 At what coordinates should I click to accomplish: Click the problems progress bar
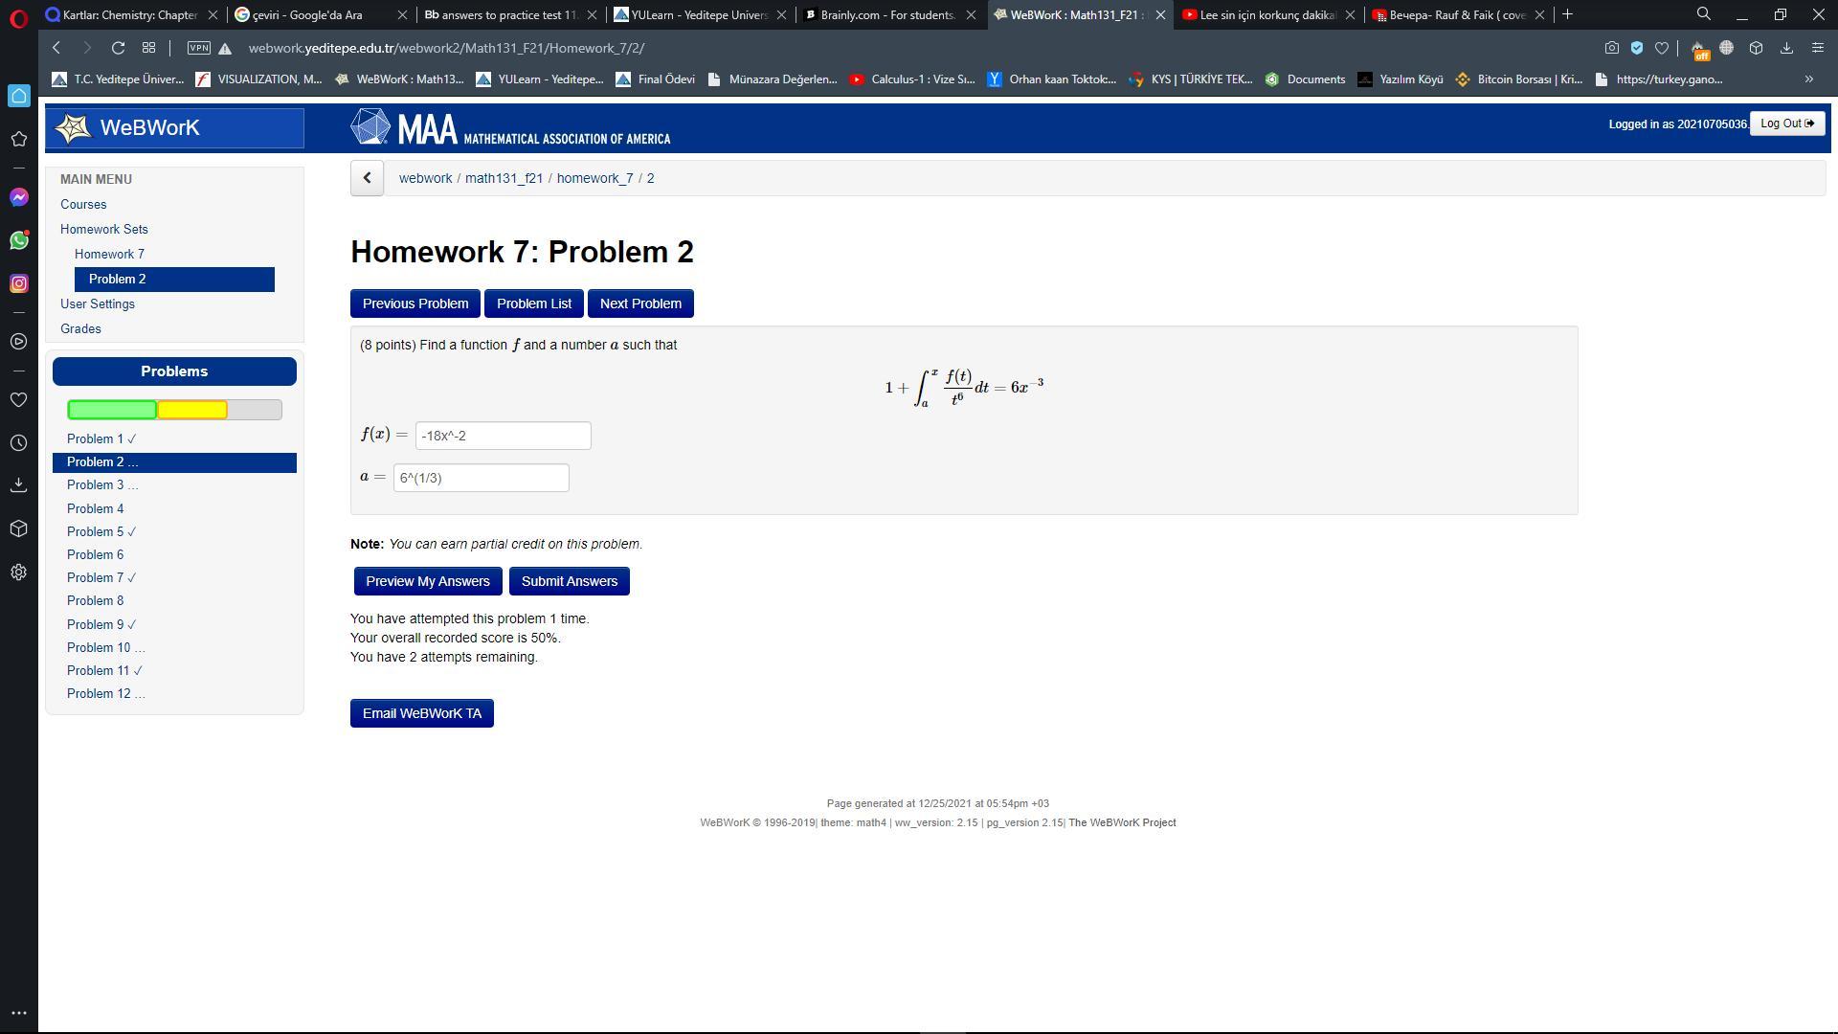[174, 410]
